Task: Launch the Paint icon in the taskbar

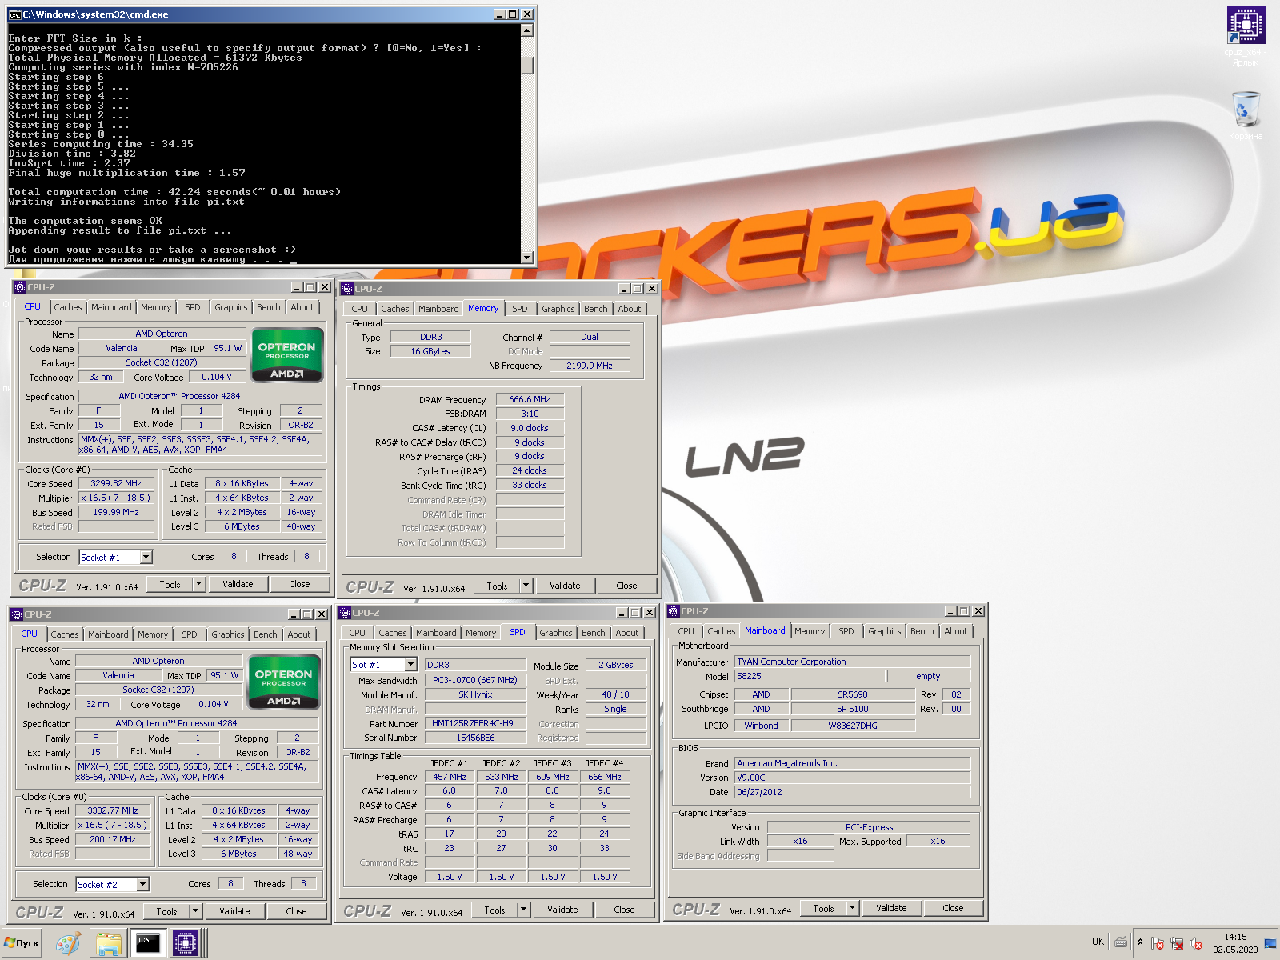Action: (68, 944)
